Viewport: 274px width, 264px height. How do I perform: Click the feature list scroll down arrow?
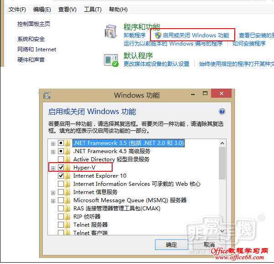coord(222,231)
